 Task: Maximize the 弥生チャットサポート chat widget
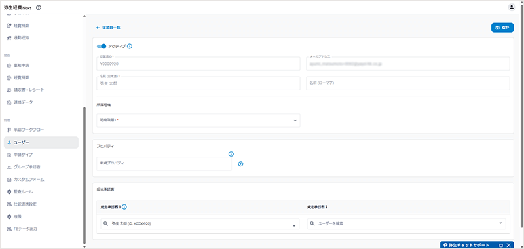[x=500, y=245]
